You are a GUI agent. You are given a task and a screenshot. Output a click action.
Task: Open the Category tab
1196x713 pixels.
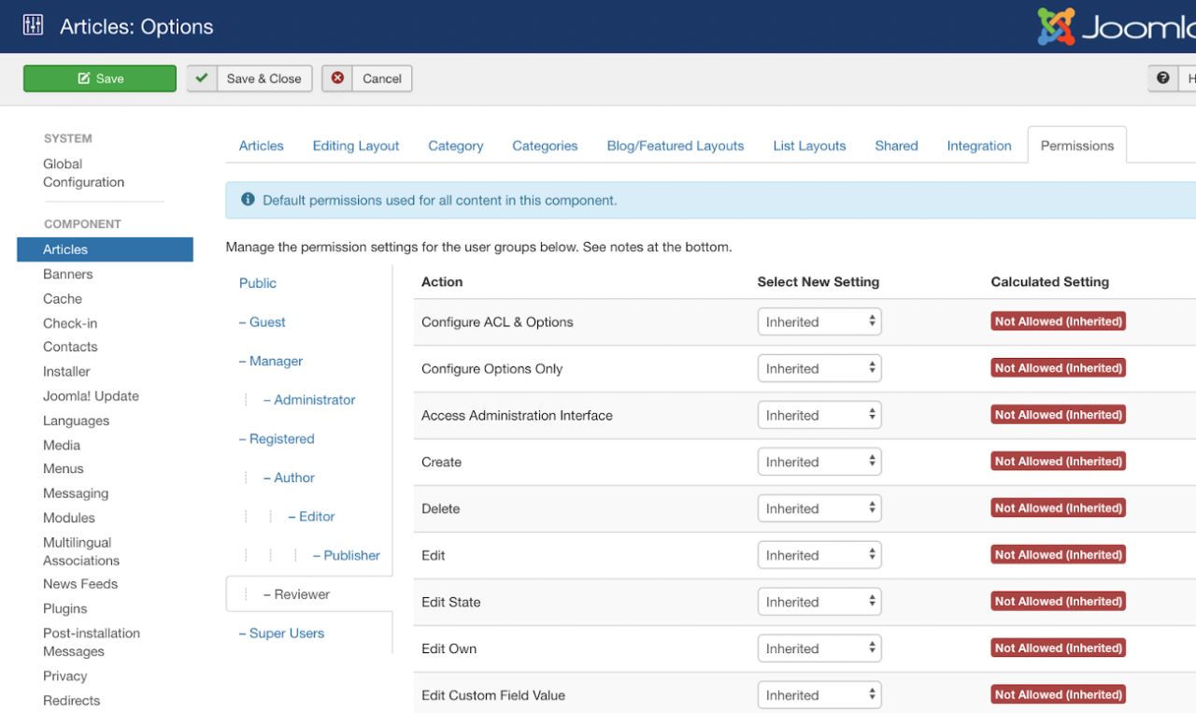(x=456, y=146)
